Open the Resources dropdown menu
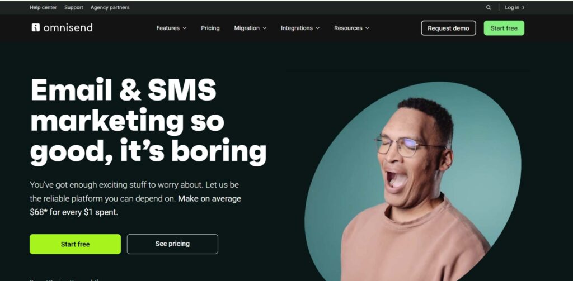Image resolution: width=573 pixels, height=281 pixels. pyautogui.click(x=351, y=28)
